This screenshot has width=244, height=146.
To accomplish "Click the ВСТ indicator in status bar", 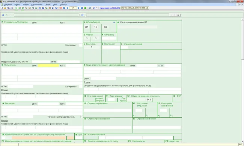I will pyautogui.click(x=240, y=145).
